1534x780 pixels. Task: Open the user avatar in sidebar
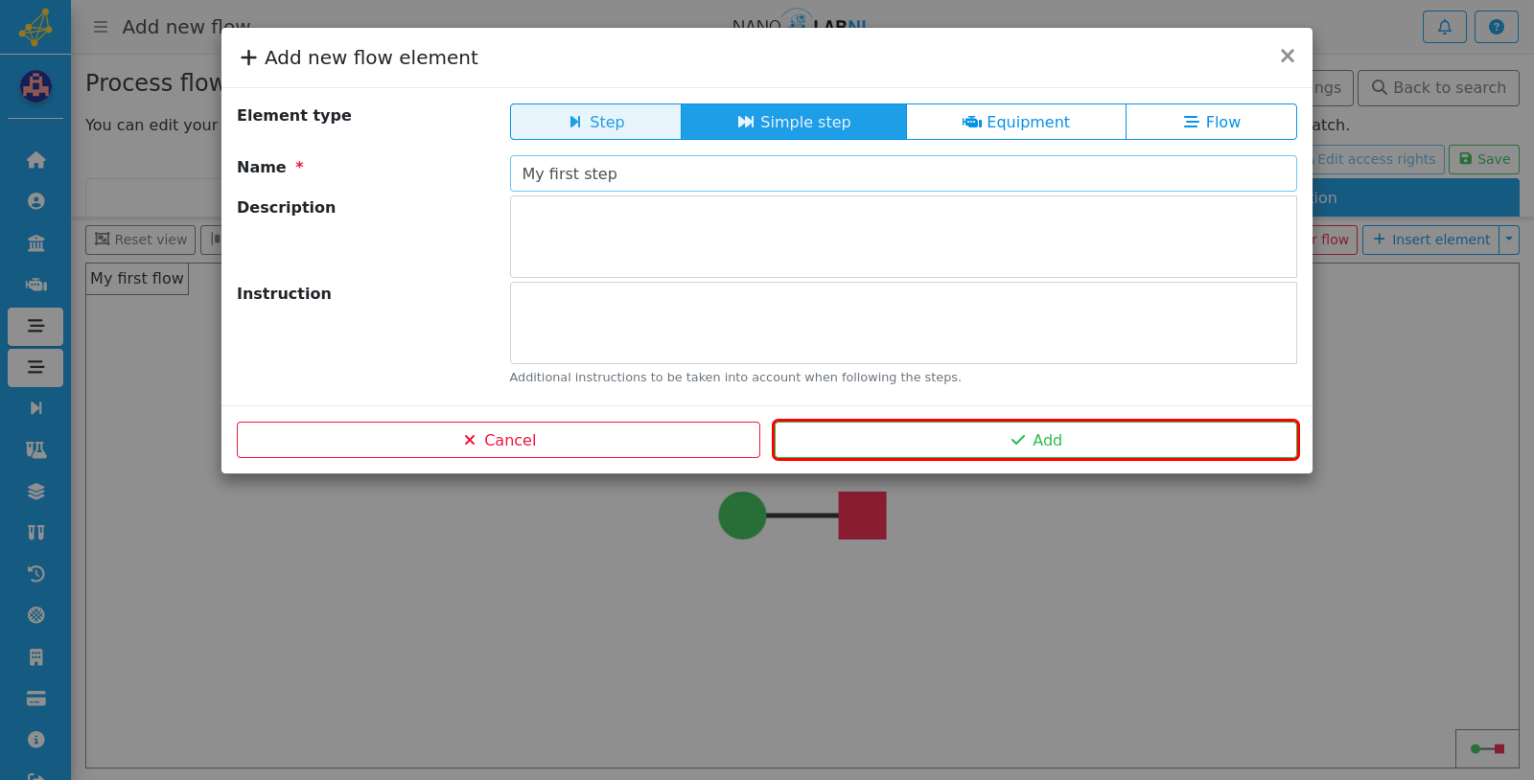point(35,87)
